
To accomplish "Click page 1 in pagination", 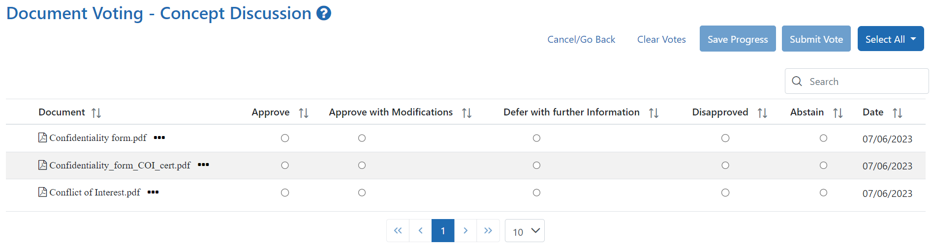I will [x=443, y=230].
